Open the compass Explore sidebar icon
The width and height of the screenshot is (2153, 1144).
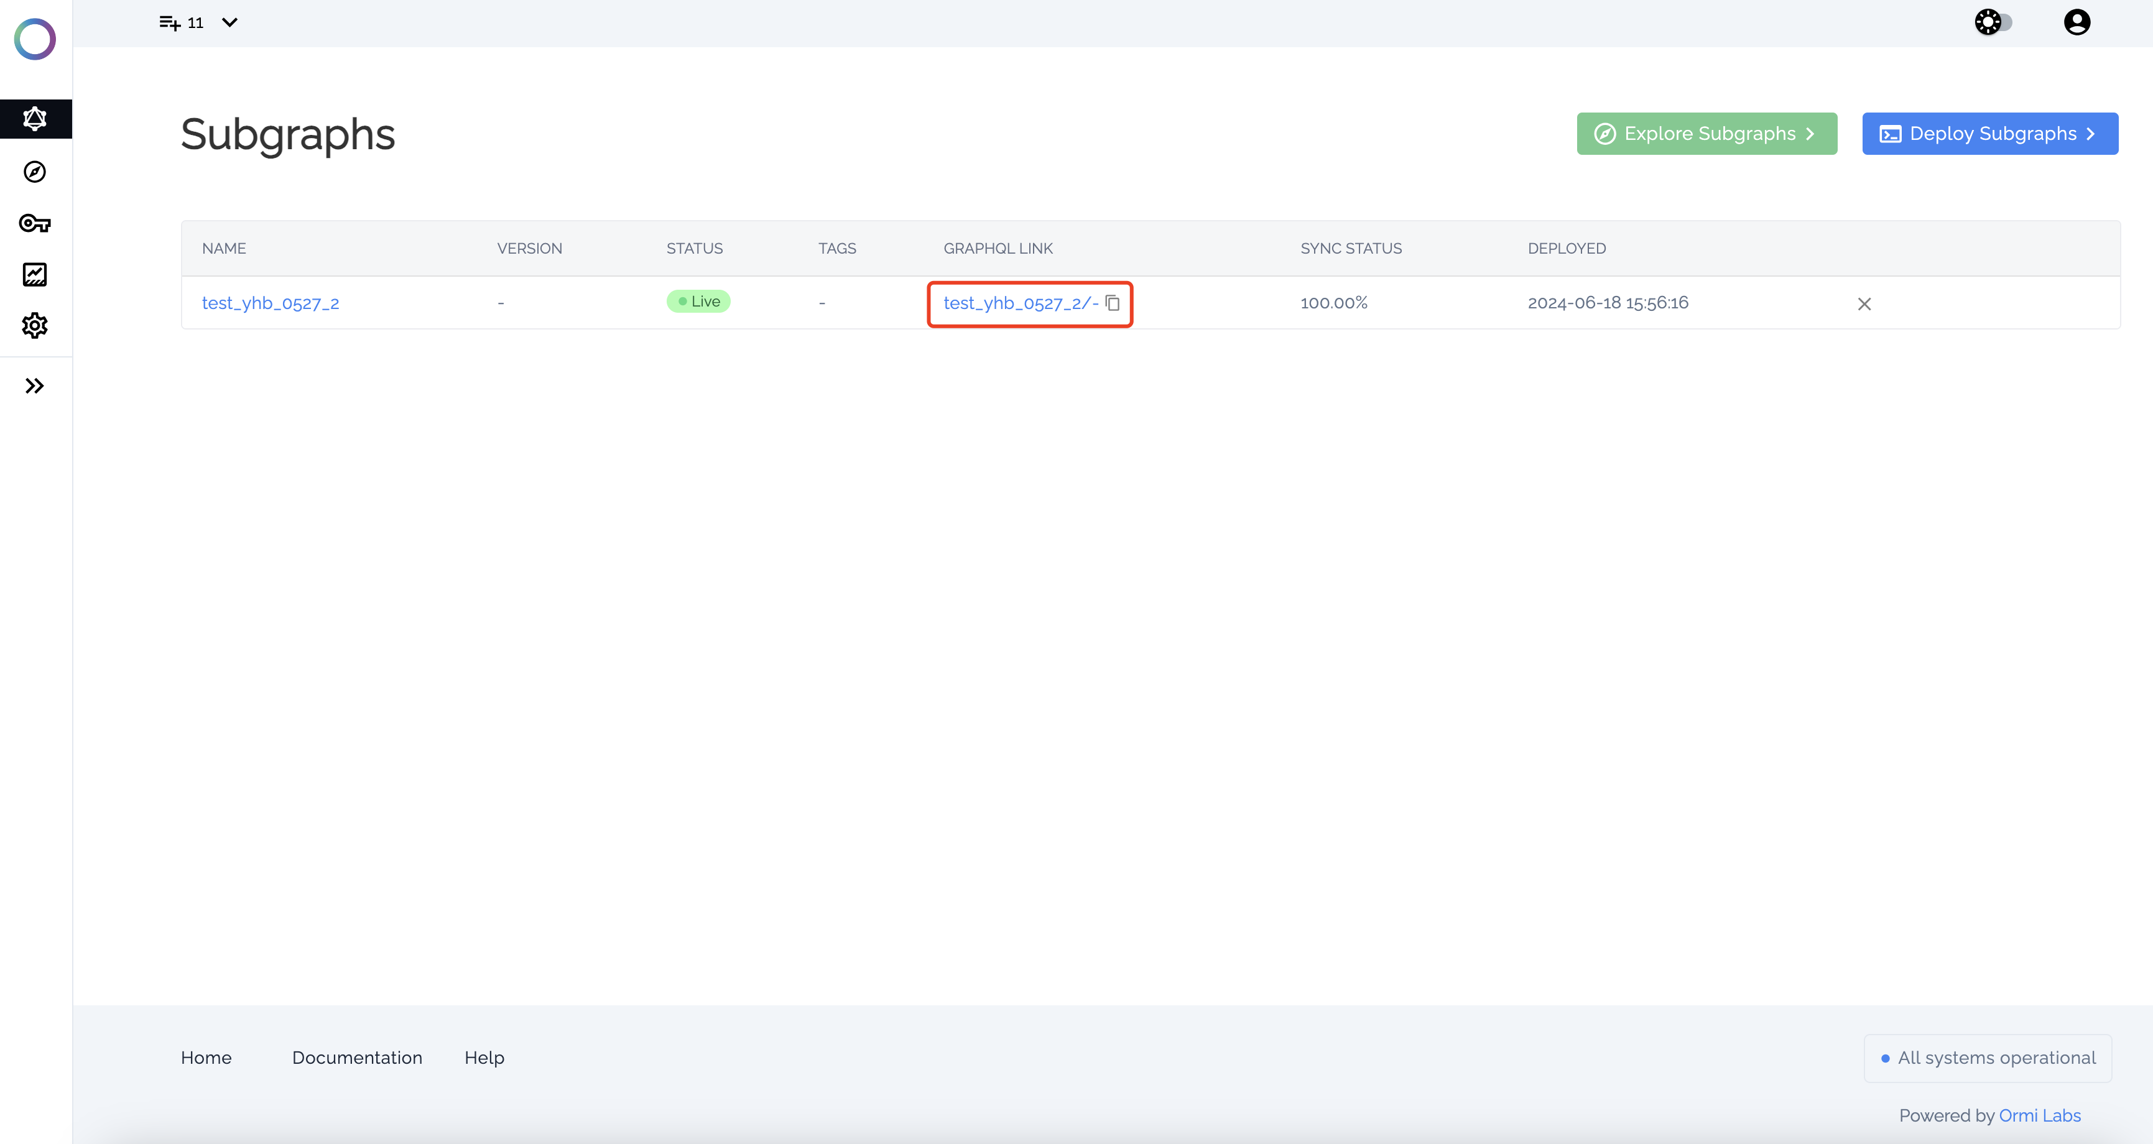point(35,172)
